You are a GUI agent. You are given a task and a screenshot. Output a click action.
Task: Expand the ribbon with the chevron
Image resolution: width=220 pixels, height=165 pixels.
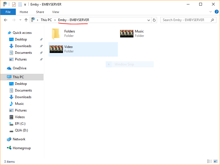pos(211,12)
